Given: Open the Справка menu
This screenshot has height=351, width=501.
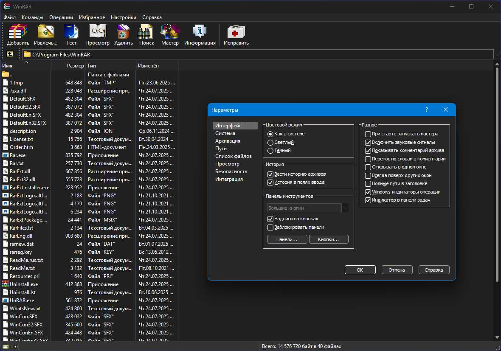Looking at the screenshot, I should tap(152, 17).
